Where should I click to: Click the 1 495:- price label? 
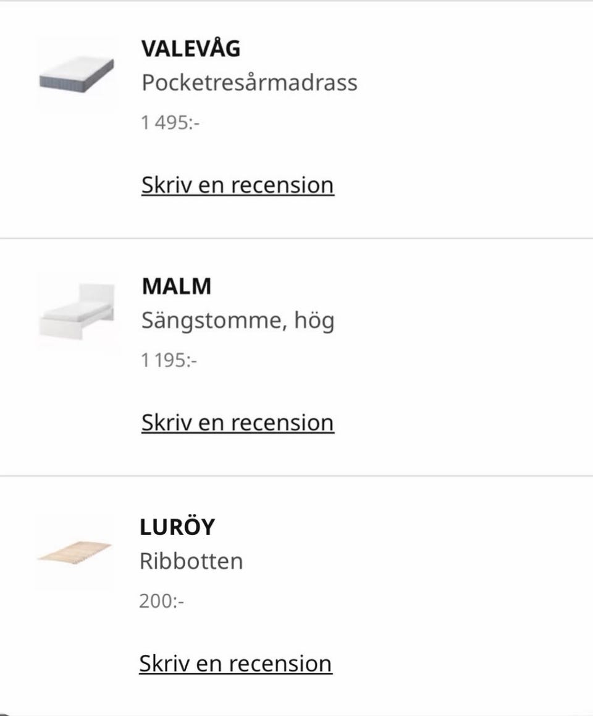(x=170, y=123)
